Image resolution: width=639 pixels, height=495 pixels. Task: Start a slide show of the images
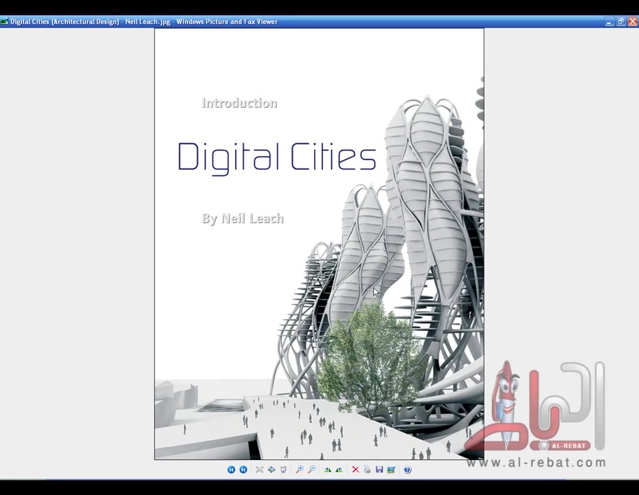[x=283, y=470]
